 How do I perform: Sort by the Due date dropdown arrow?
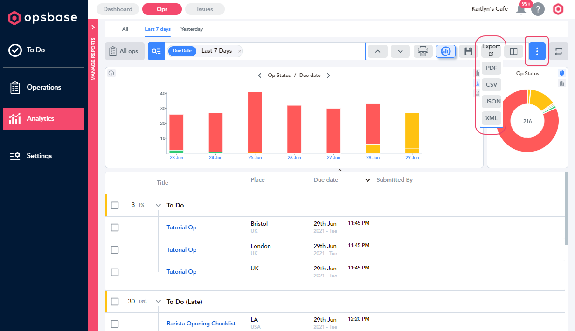tap(367, 180)
